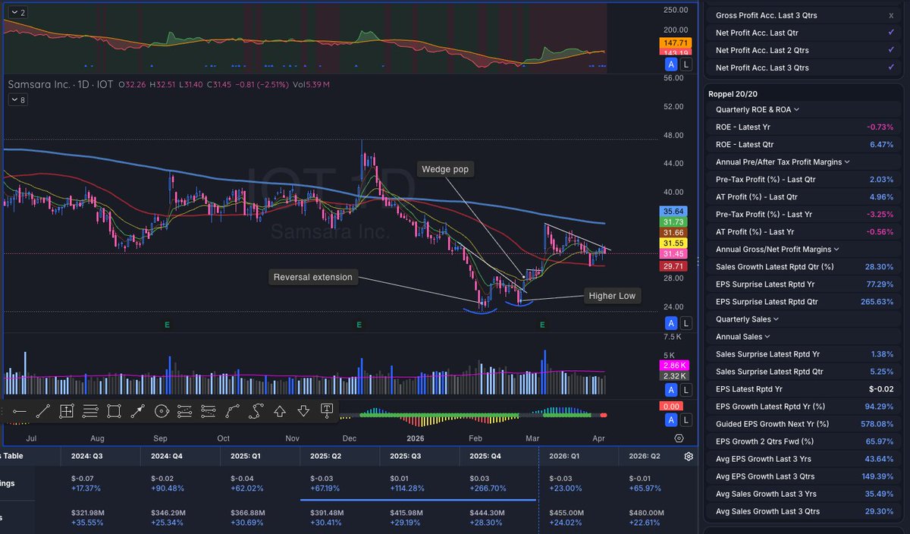Expand Quarterly Sales section

coord(747,319)
